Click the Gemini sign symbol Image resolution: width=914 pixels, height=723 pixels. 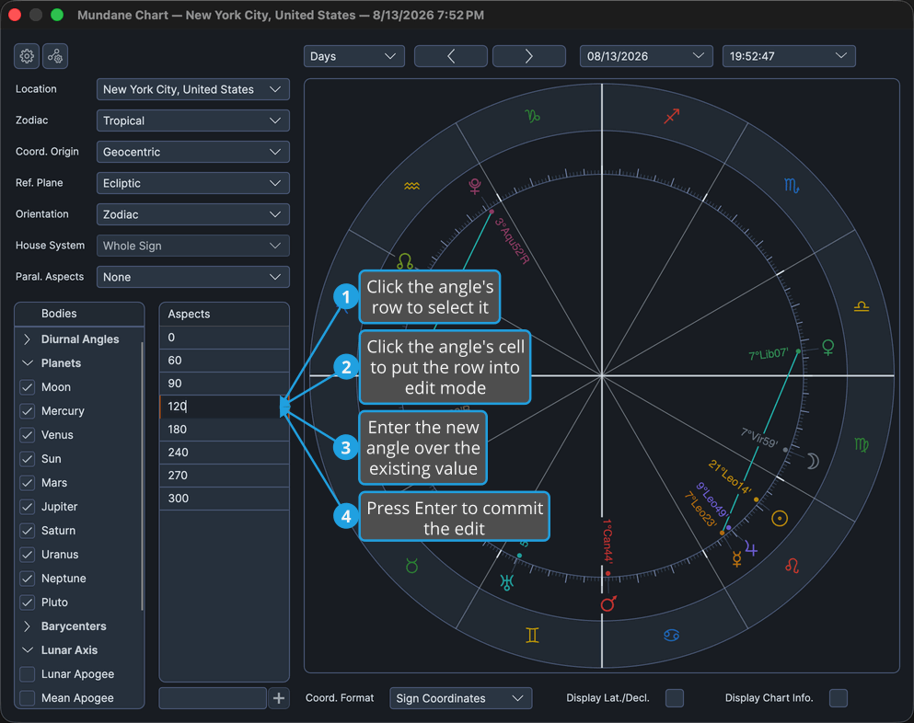(x=532, y=635)
